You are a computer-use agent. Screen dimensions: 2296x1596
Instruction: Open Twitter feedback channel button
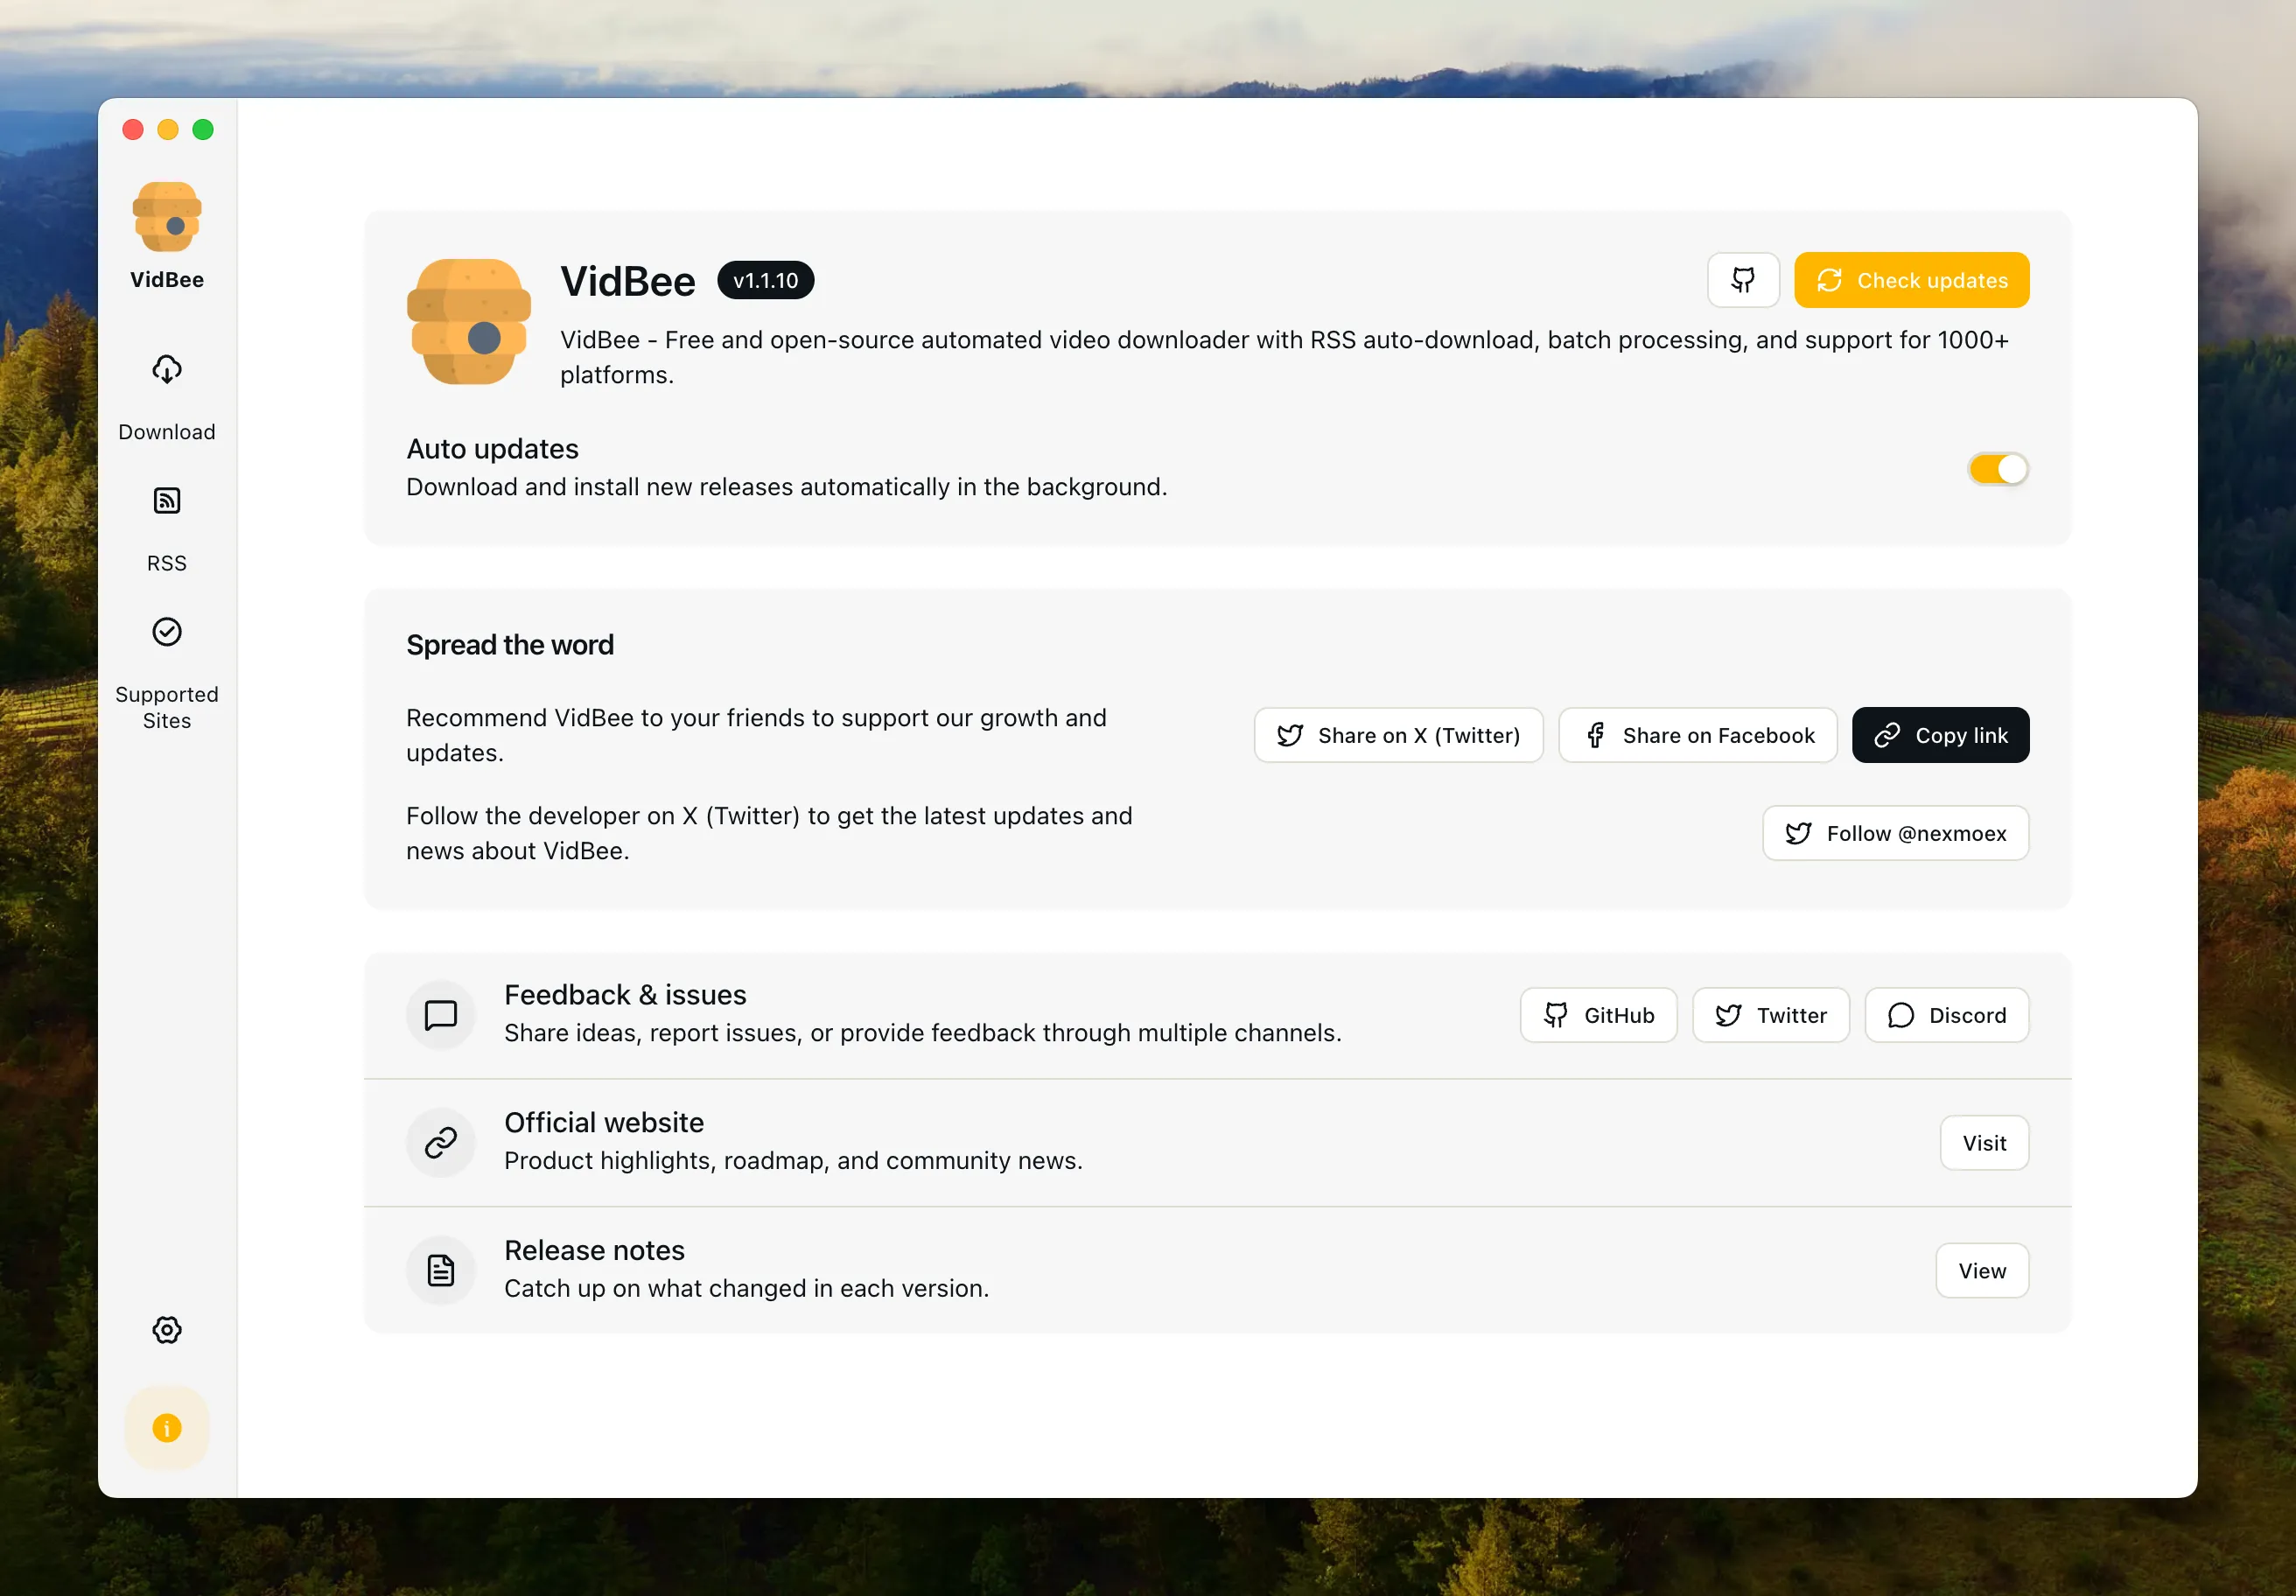1770,1015
